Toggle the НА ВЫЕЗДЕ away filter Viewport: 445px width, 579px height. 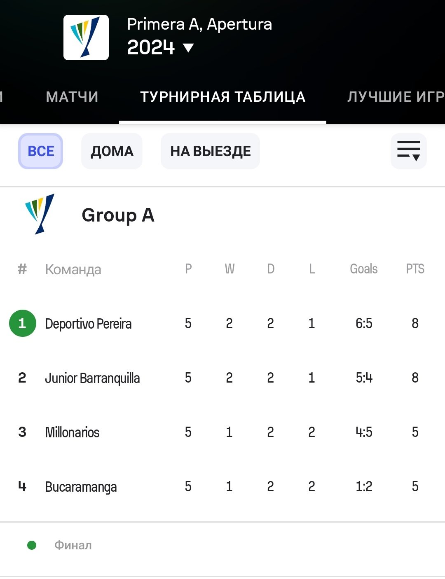(211, 151)
